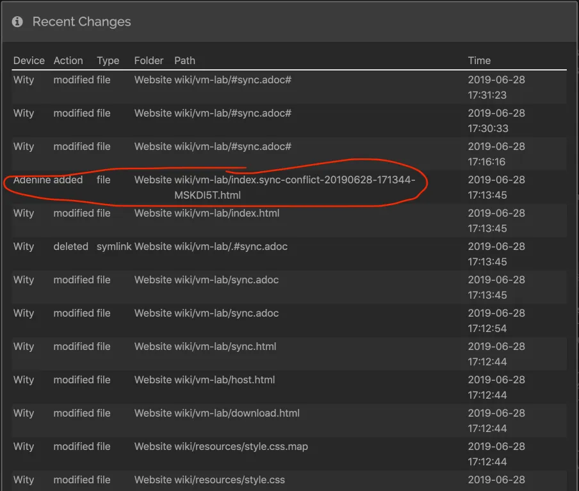Click the 17:31:23 timestamp
The height and width of the screenshot is (491, 579).
point(487,96)
